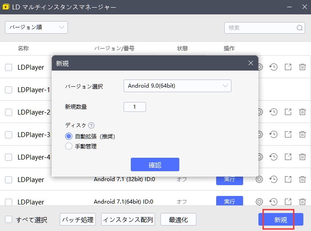The height and width of the screenshot is (231, 311).
Task: Click the blue 新規 button
Action: (280, 219)
